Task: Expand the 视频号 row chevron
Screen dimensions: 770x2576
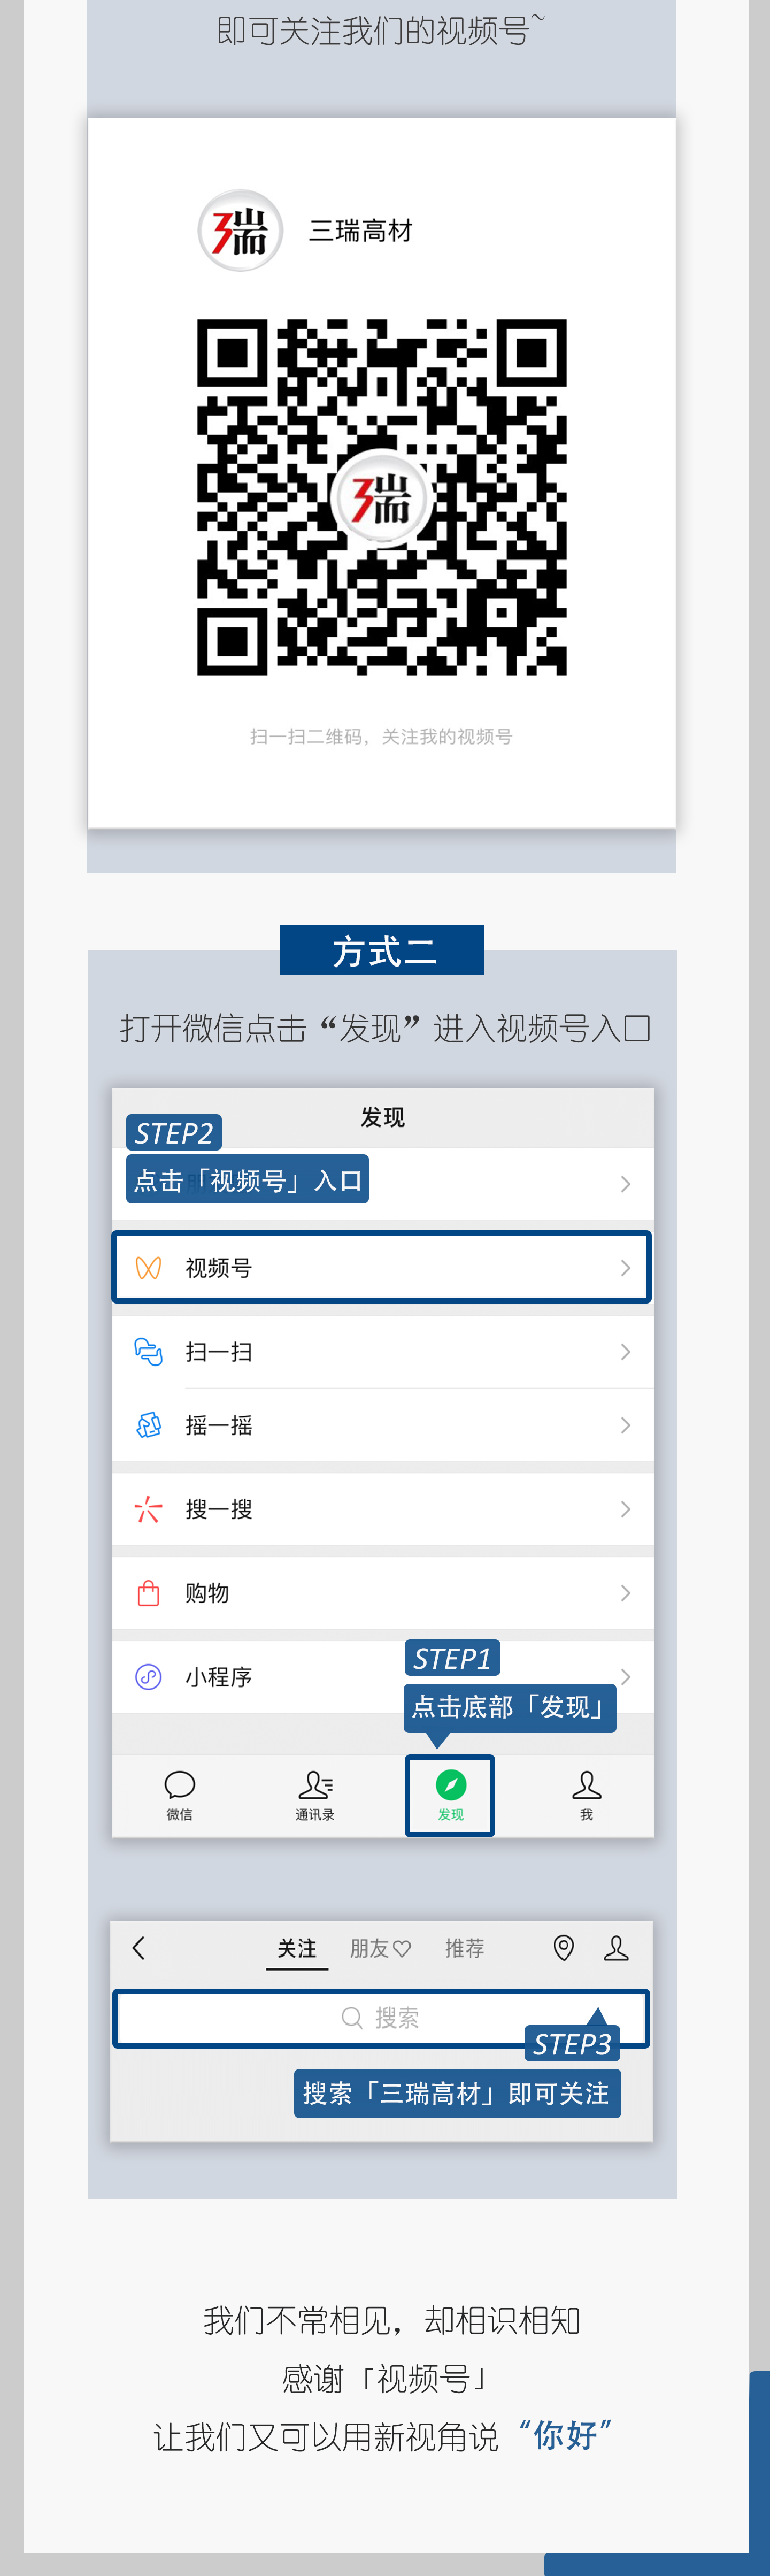Action: click(x=625, y=1268)
